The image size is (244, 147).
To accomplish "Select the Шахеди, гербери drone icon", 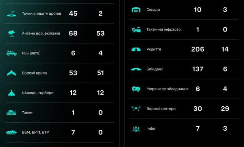I will point(12,93).
